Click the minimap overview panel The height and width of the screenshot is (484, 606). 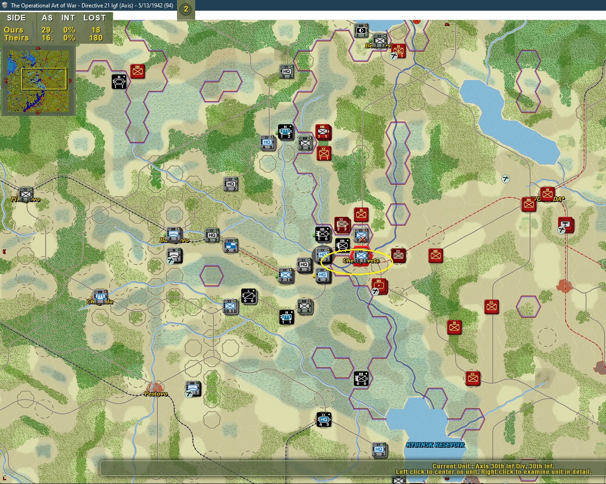point(38,81)
